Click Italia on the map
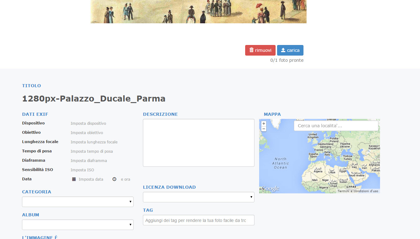 pyautogui.click(x=327, y=153)
